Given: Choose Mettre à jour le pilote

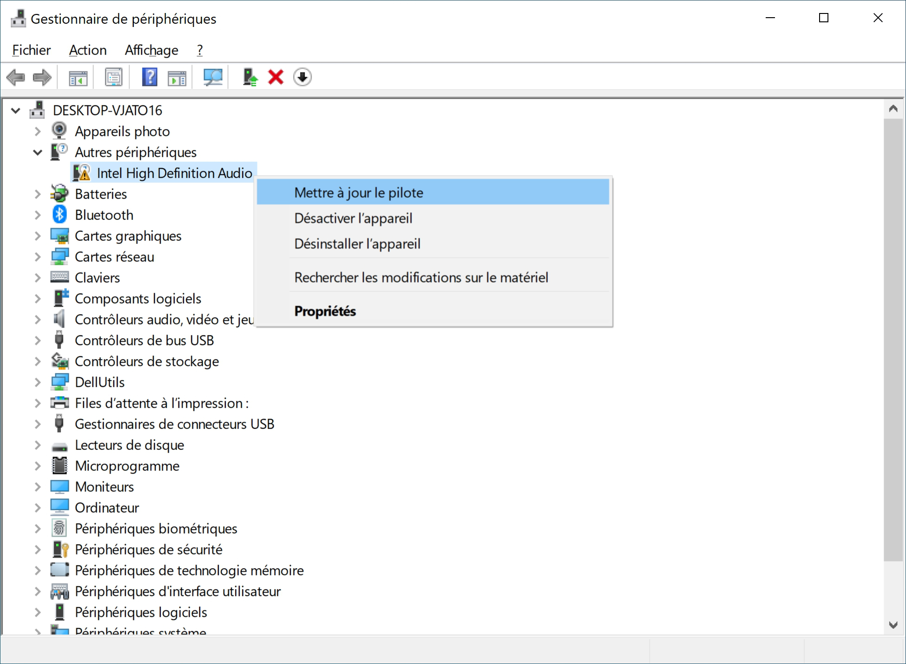Looking at the screenshot, I should (433, 192).
